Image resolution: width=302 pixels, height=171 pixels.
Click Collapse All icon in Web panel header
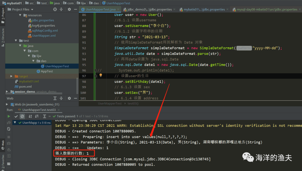(61, 98)
